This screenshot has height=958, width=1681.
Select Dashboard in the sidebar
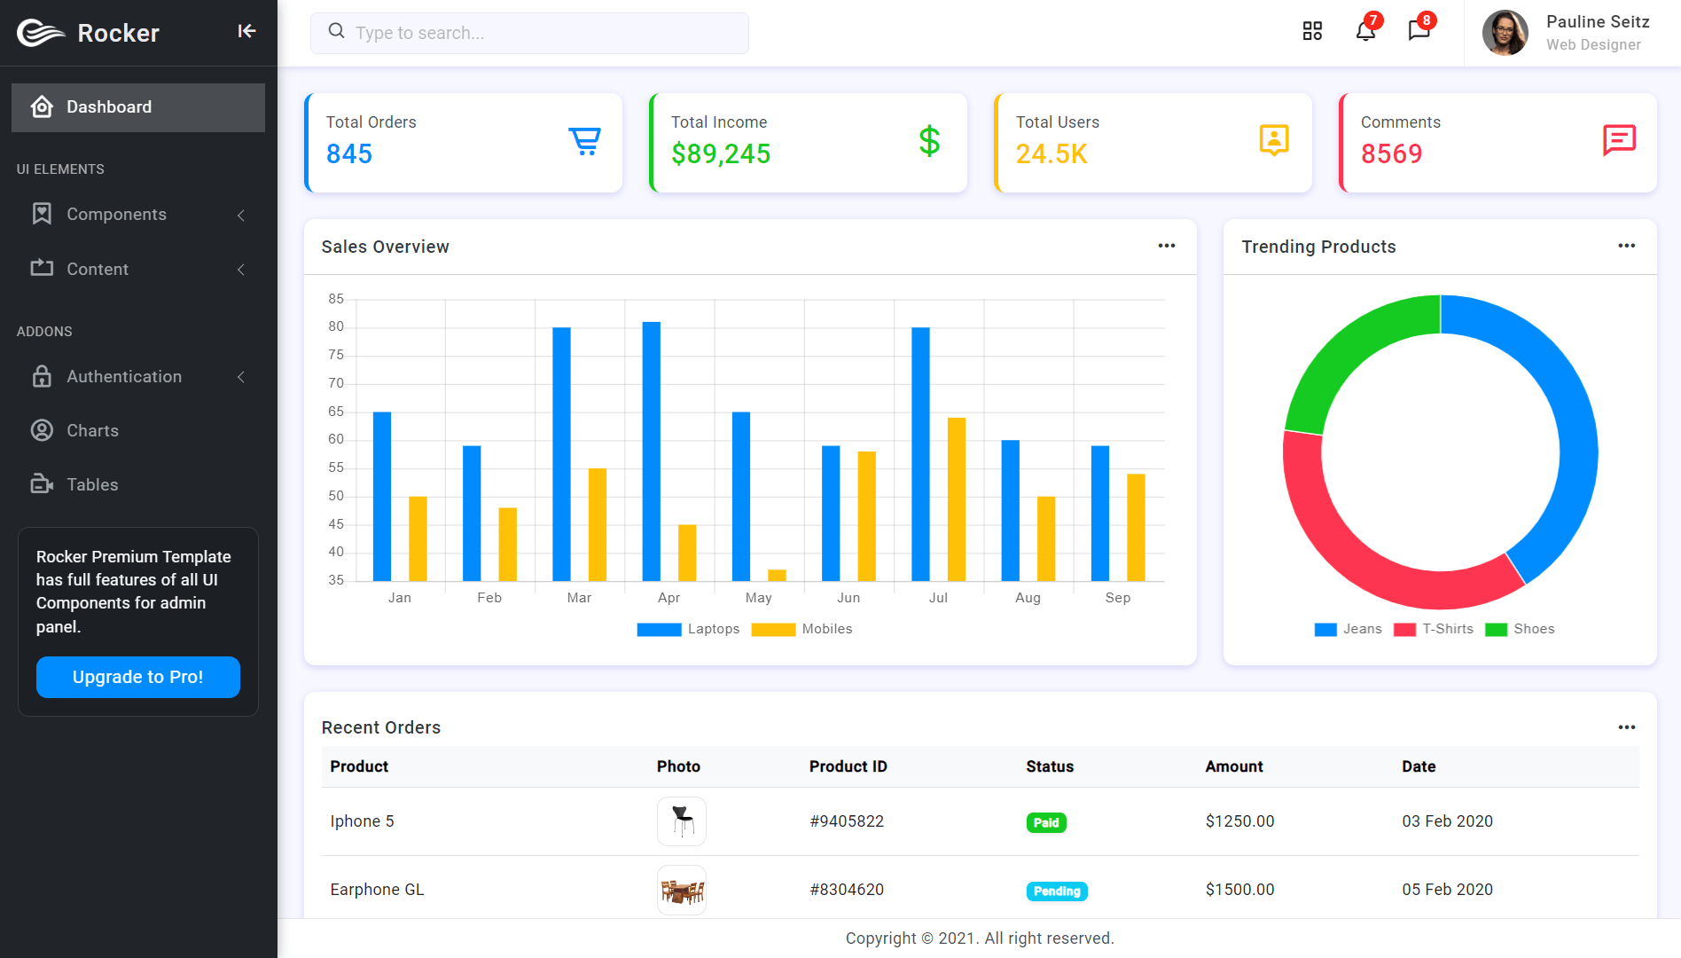[138, 107]
